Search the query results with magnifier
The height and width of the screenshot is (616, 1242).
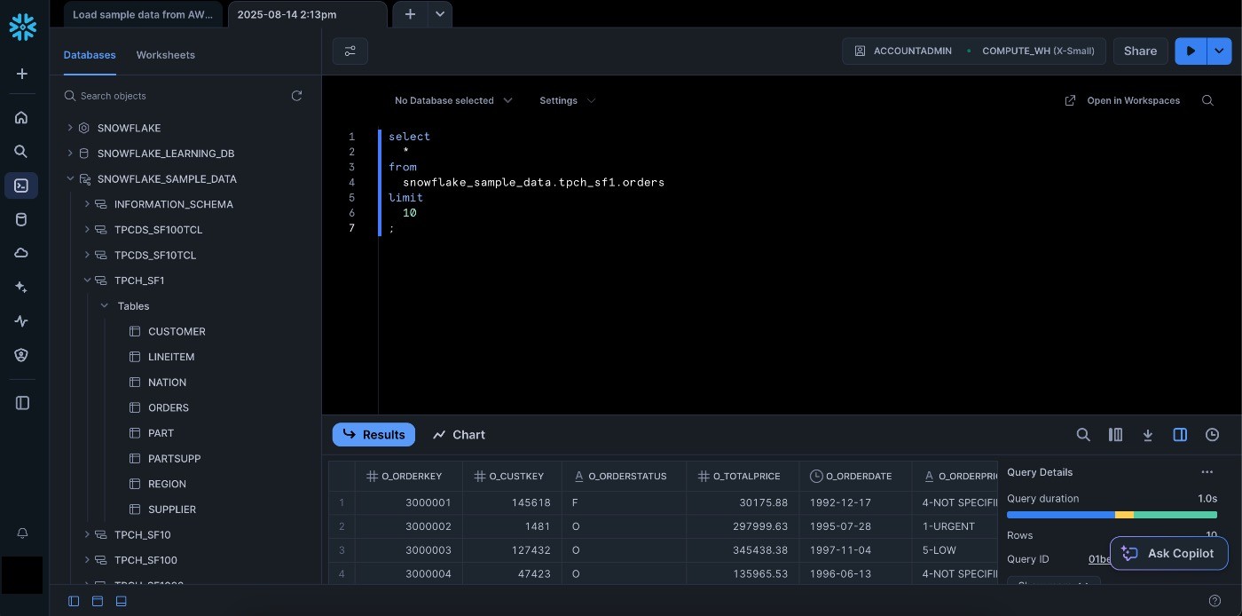coord(1083,435)
